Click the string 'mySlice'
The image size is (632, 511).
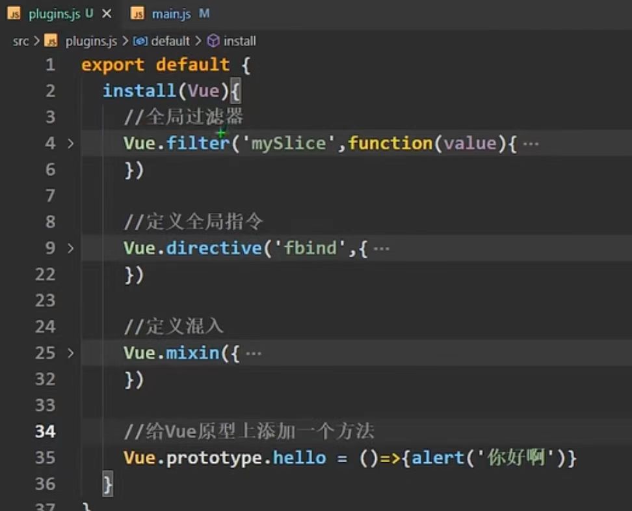[289, 143]
